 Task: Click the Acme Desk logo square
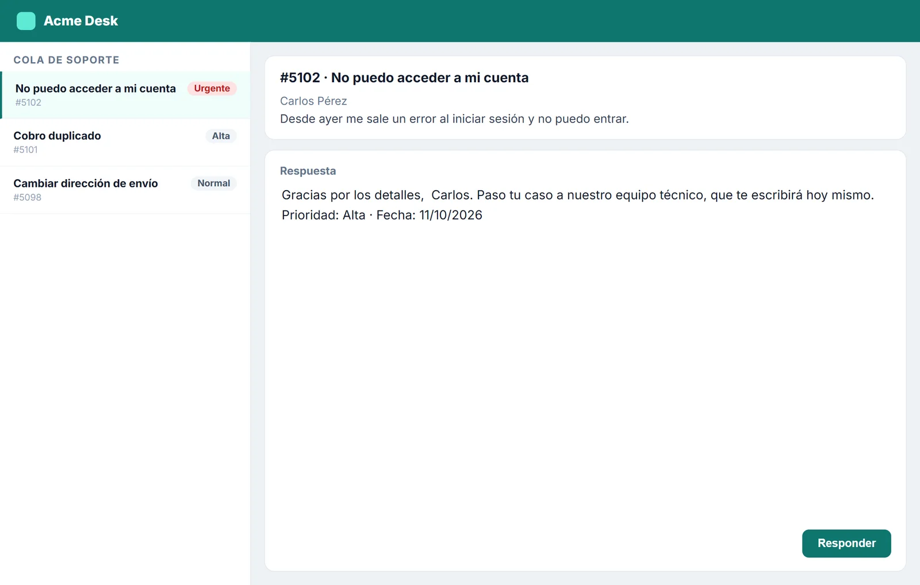pyautogui.click(x=26, y=21)
